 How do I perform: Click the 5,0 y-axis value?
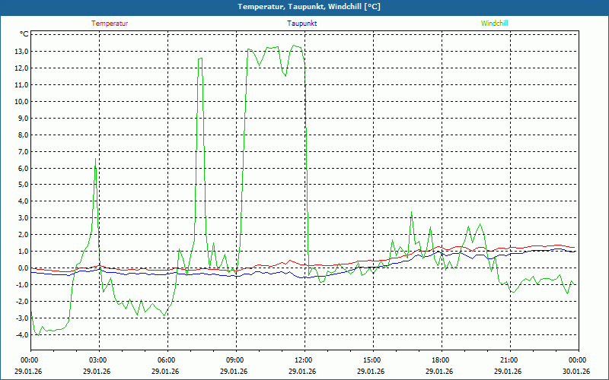(23, 185)
